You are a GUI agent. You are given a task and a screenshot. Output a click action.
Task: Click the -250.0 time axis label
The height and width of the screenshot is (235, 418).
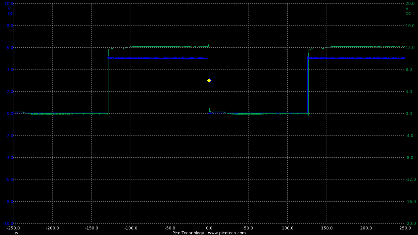pyautogui.click(x=13, y=228)
